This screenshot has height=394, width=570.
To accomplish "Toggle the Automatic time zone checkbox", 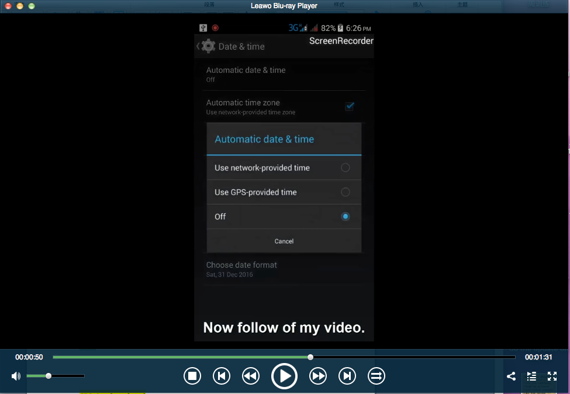I will pyautogui.click(x=350, y=106).
